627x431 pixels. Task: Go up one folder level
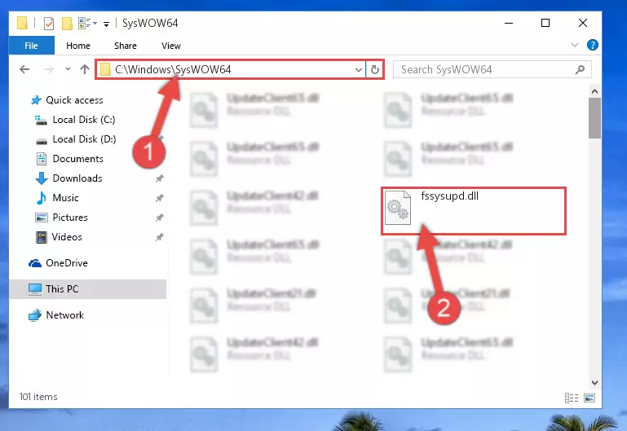(84, 69)
